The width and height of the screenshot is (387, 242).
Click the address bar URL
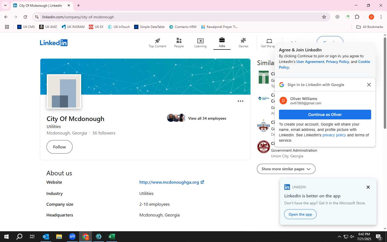(78, 17)
